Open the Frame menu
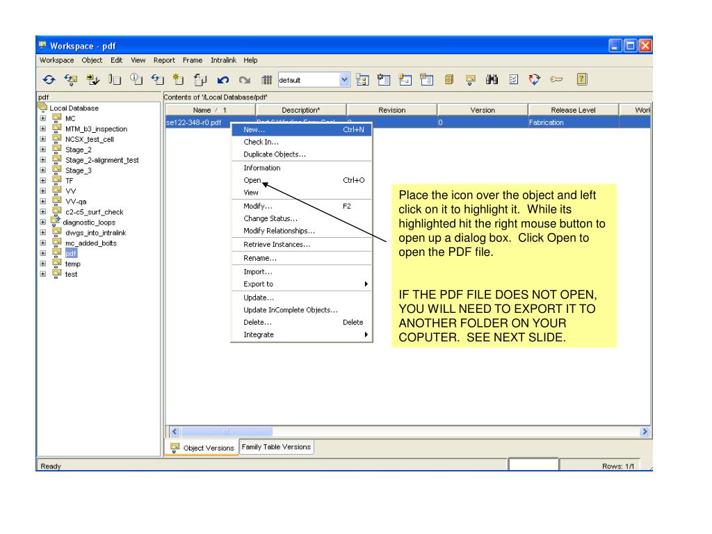The image size is (712, 534). pos(193,60)
